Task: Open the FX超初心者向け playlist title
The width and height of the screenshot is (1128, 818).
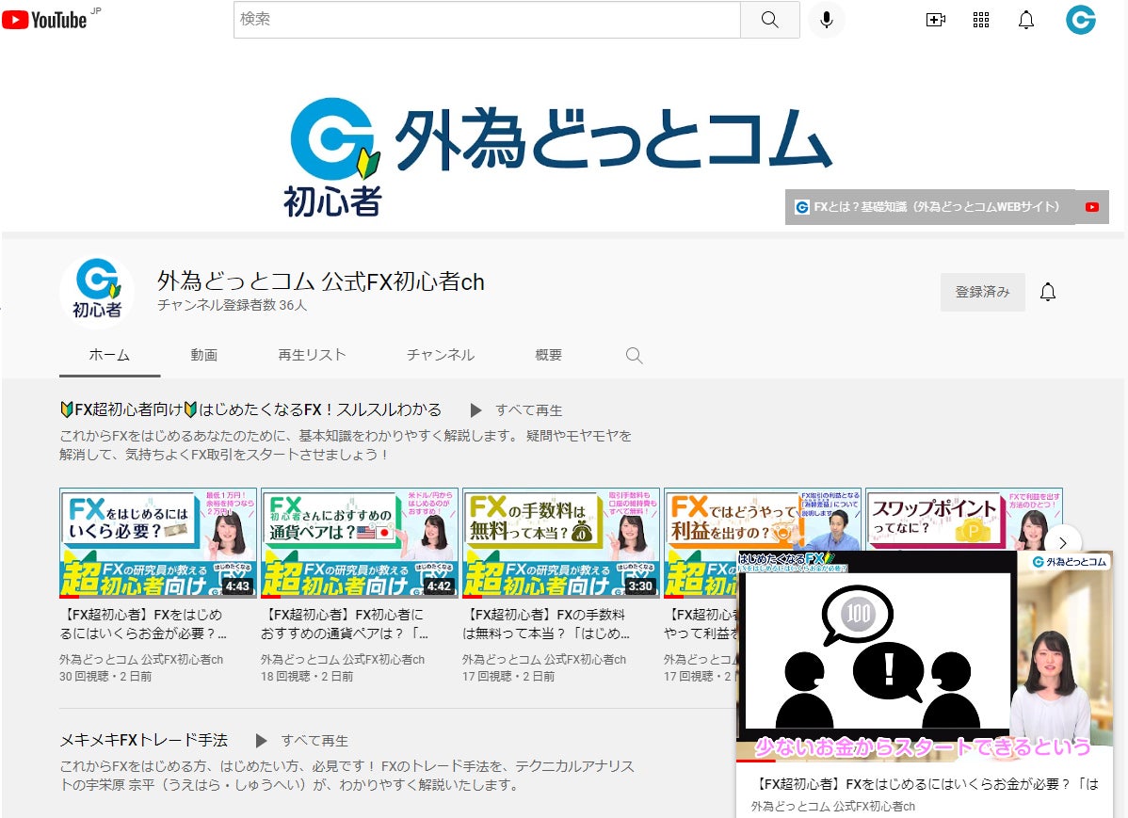Action: tap(250, 410)
